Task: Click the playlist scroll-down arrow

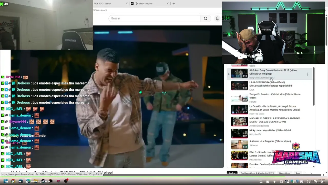Action: pos(314,167)
